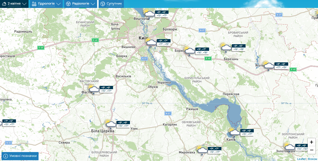Screen dimensions: 318x161
Task: Switch to the Супутник satellite view
Action: coord(111,4)
